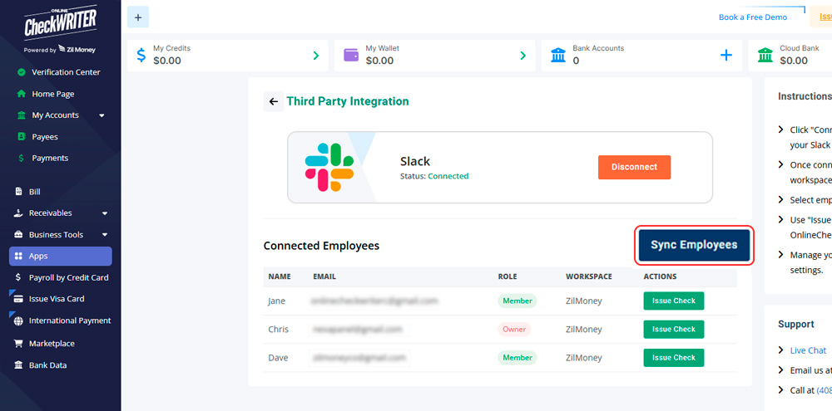
Task: Click the plus icon at top left
Action: [138, 17]
